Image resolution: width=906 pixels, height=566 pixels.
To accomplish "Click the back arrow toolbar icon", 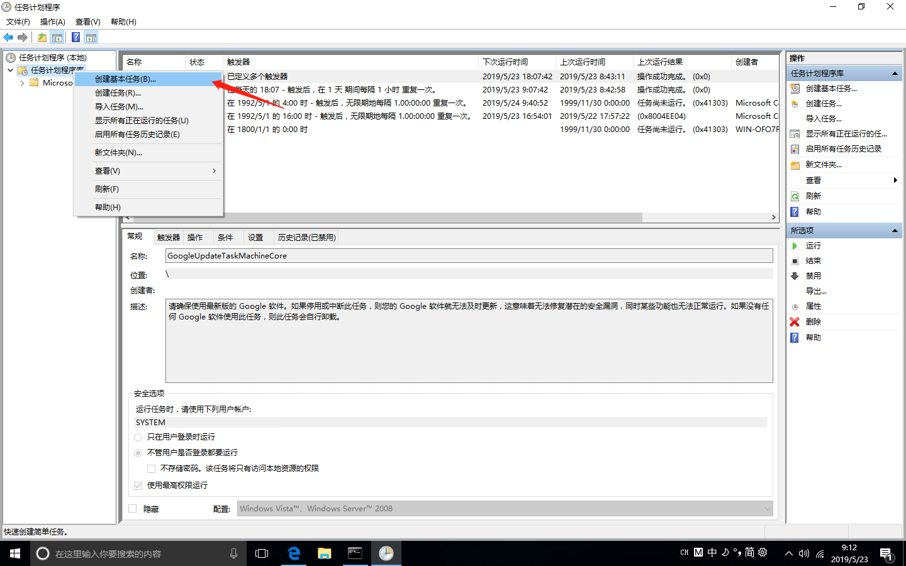I will [8, 37].
